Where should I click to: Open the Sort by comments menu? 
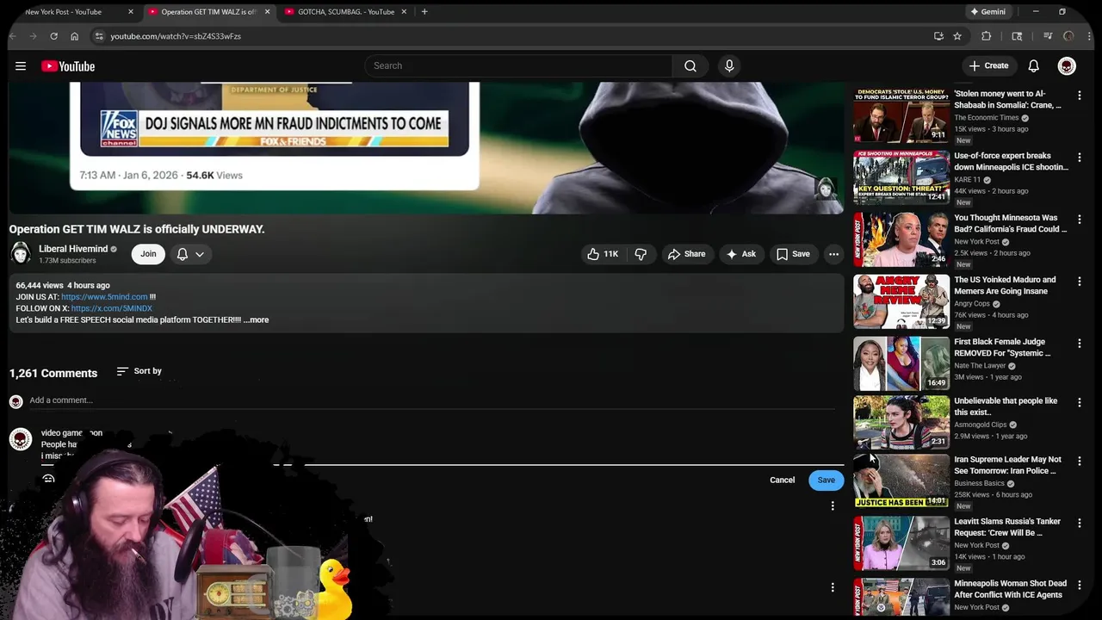click(x=139, y=371)
